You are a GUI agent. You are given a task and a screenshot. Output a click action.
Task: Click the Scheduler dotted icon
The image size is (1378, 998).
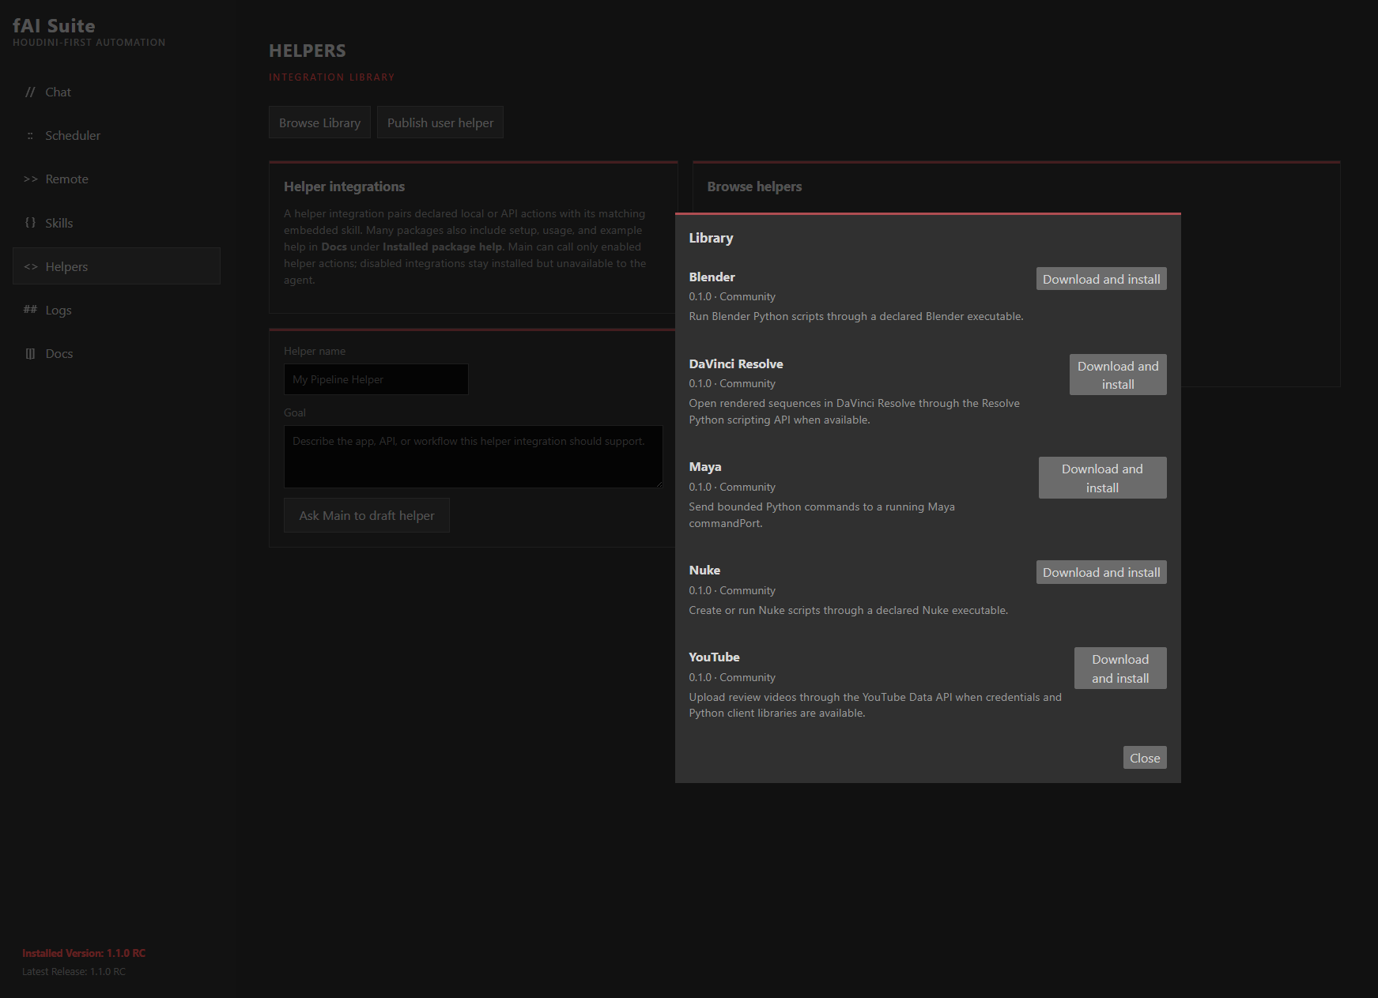tap(30, 136)
